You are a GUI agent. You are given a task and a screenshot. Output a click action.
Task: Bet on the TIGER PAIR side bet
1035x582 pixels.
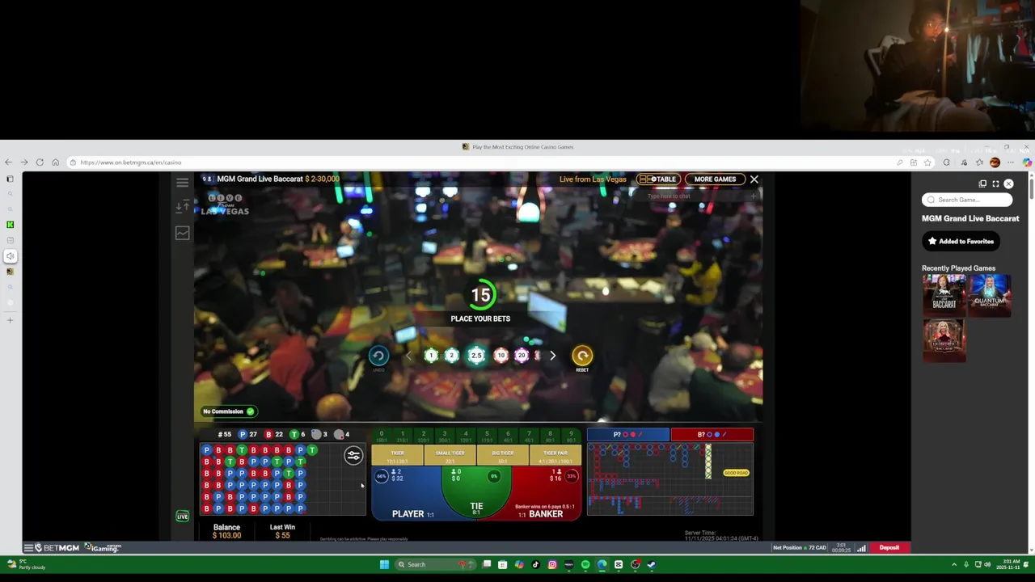[555, 457]
